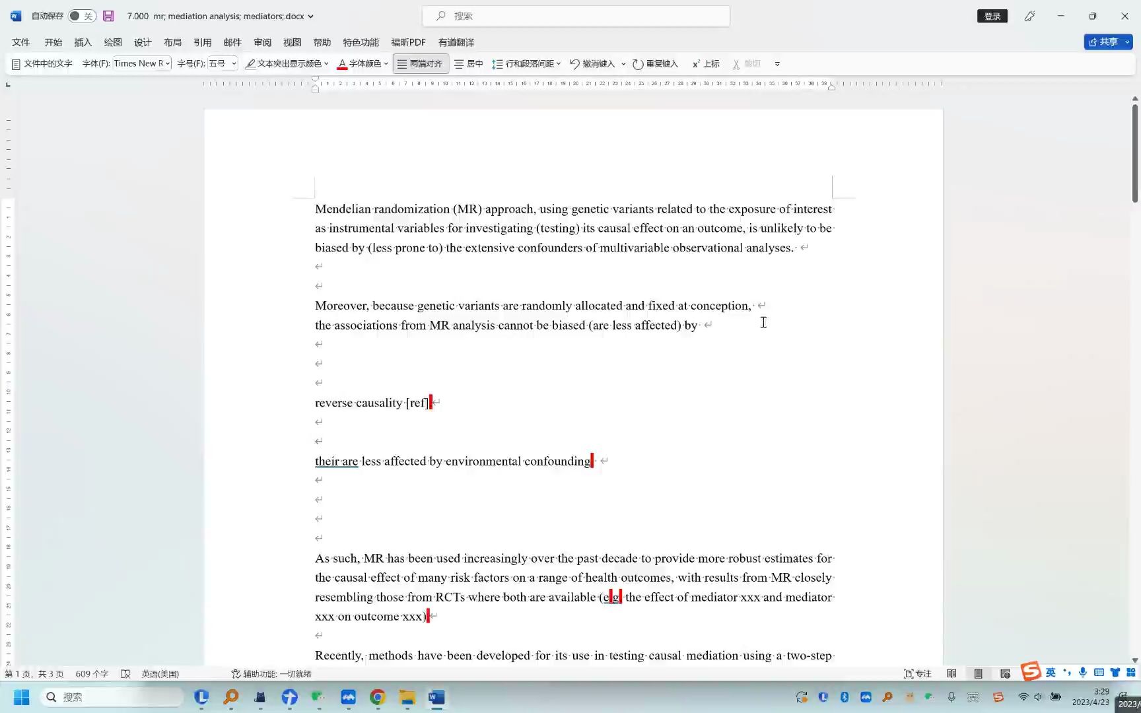Expand the undo history dropdown arrow
1141x713 pixels.
623,64
